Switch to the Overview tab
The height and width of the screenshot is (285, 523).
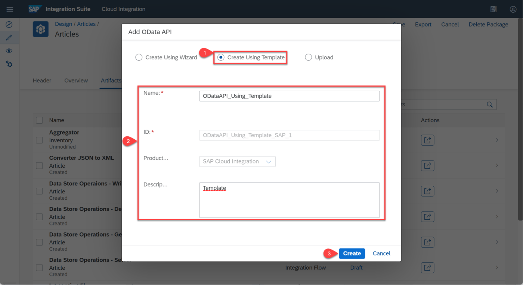coord(76,80)
